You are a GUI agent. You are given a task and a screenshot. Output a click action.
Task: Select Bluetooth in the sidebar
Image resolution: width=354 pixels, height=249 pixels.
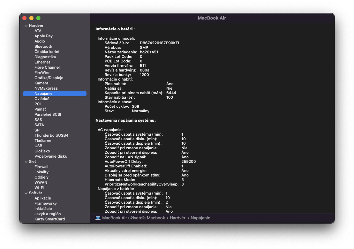[x=43, y=46]
